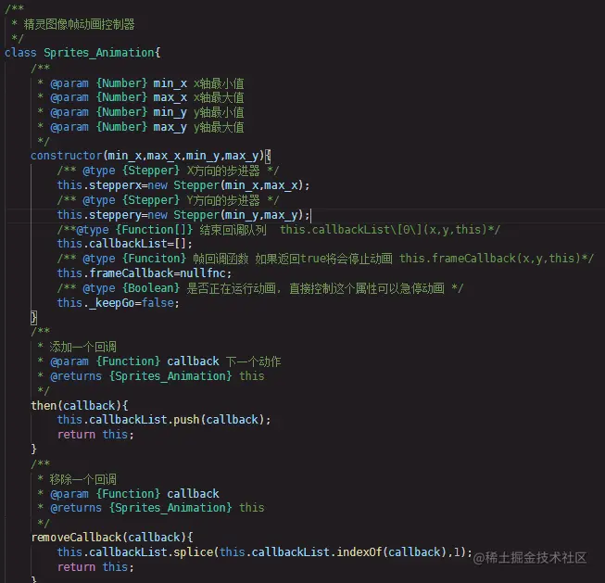This screenshot has height=583, width=605.
Task: Click the '@type {Stepper} X方向的步进器' comment
Action: [x=168, y=171]
